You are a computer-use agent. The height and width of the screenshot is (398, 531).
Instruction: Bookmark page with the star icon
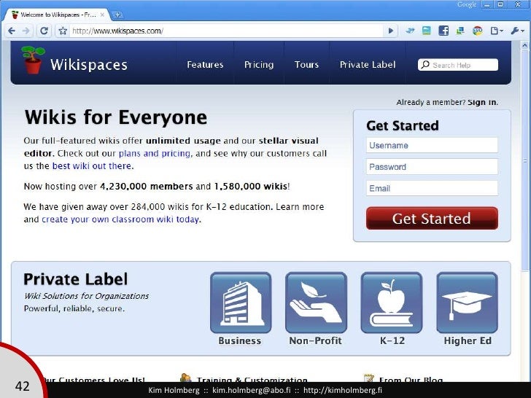pyautogui.click(x=63, y=31)
